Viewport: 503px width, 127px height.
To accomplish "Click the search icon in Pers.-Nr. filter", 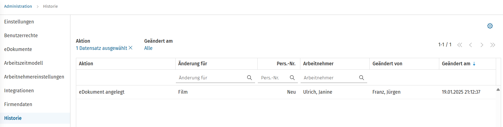I will tap(292, 78).
